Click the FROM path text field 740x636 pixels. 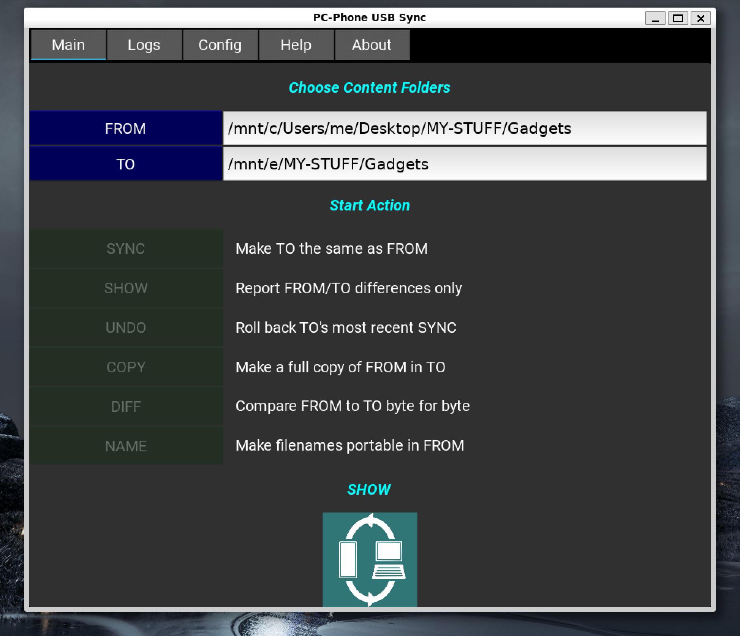[x=464, y=128]
